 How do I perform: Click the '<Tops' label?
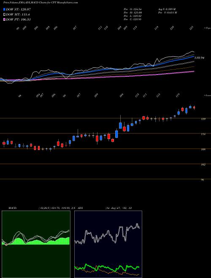click(x=207, y=28)
